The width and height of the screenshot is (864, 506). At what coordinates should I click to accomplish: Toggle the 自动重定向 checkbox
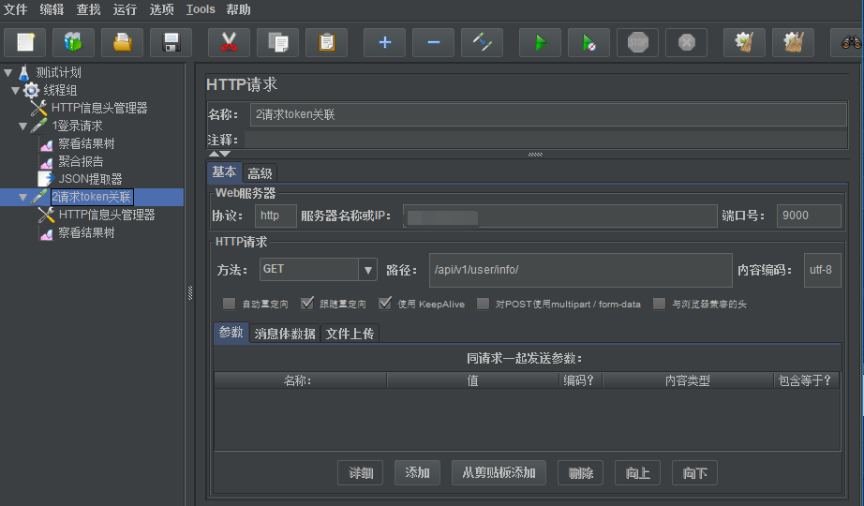[x=229, y=304]
